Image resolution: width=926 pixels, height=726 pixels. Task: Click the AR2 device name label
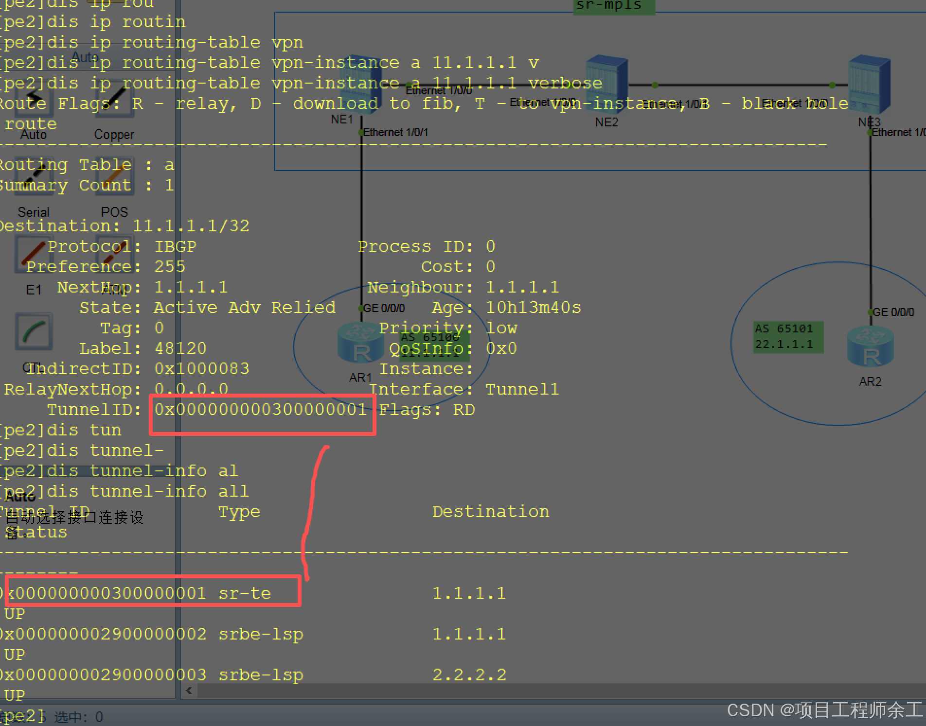870,381
